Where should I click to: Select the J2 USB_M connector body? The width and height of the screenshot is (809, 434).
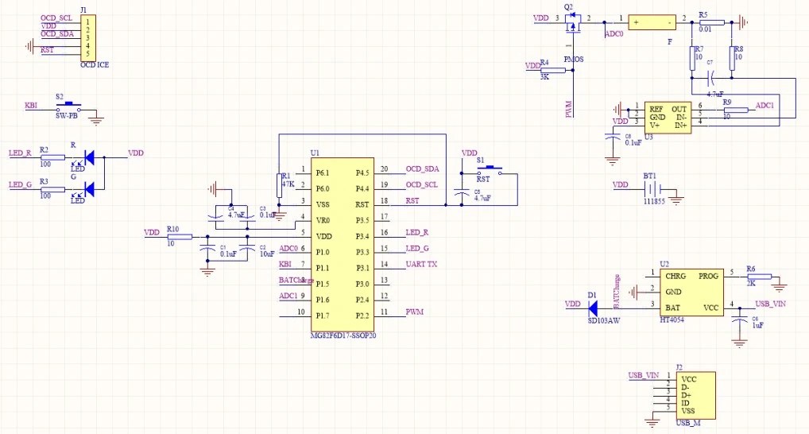pyautogui.click(x=695, y=395)
